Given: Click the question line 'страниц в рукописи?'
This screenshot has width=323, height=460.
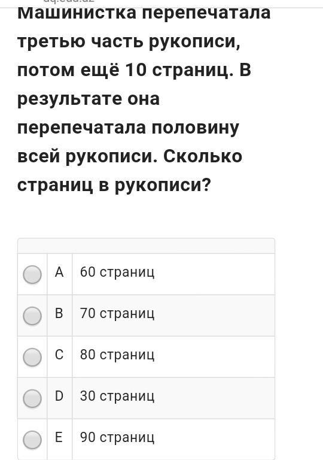Looking at the screenshot, I should (114, 186).
